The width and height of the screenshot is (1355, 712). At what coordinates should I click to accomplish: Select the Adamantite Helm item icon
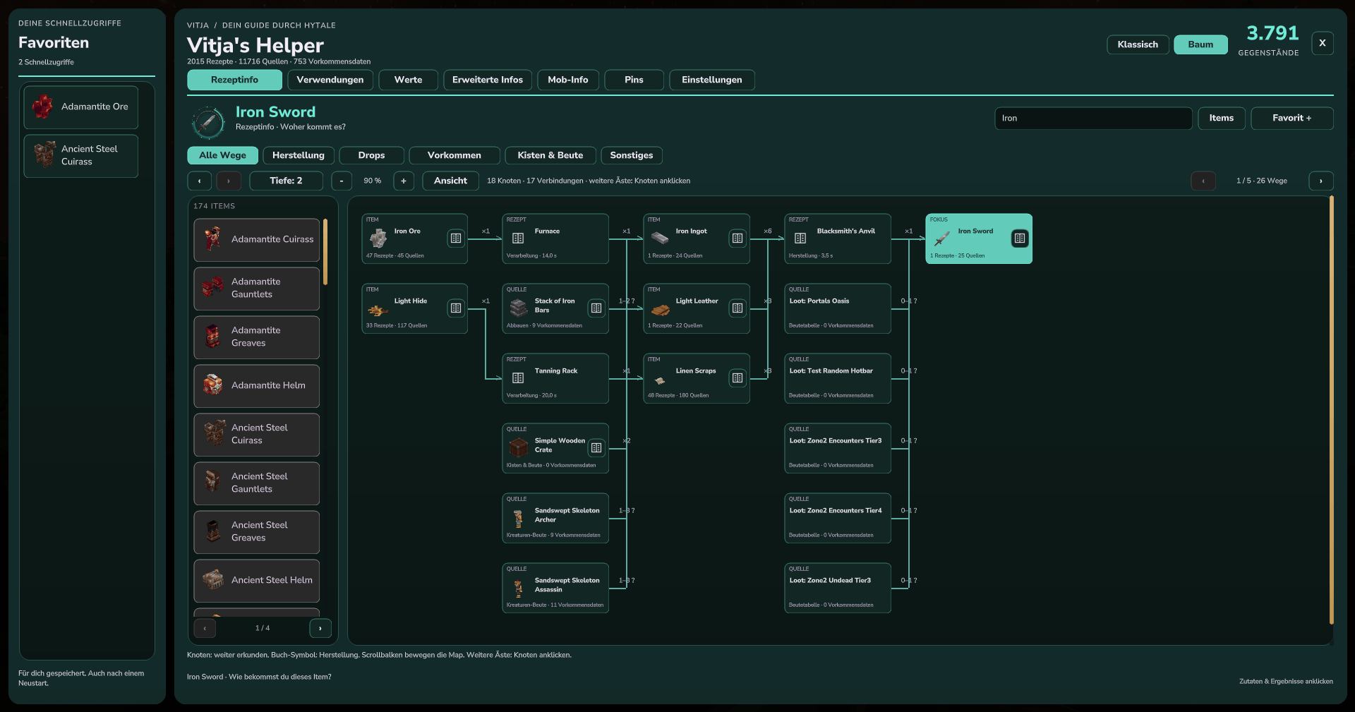coord(212,385)
